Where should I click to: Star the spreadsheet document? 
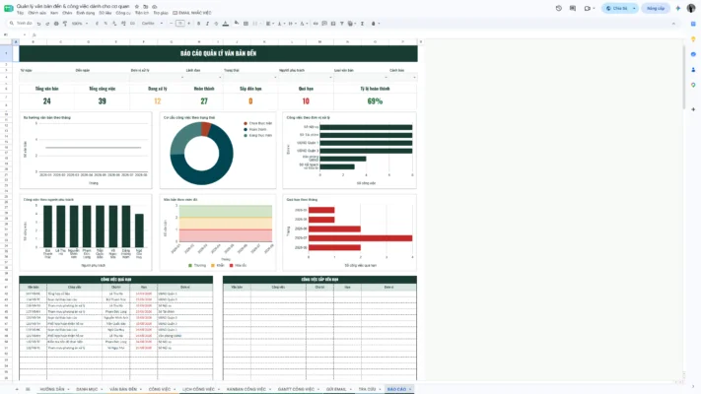tap(137, 7)
